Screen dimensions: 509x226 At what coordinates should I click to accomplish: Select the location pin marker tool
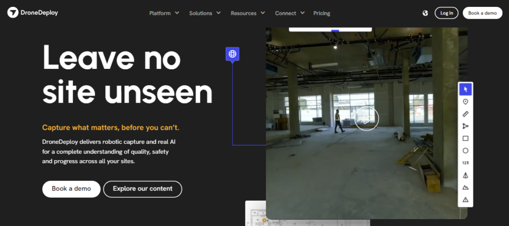click(465, 102)
